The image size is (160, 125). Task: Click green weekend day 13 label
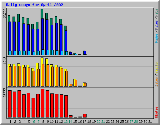[66, 122]
